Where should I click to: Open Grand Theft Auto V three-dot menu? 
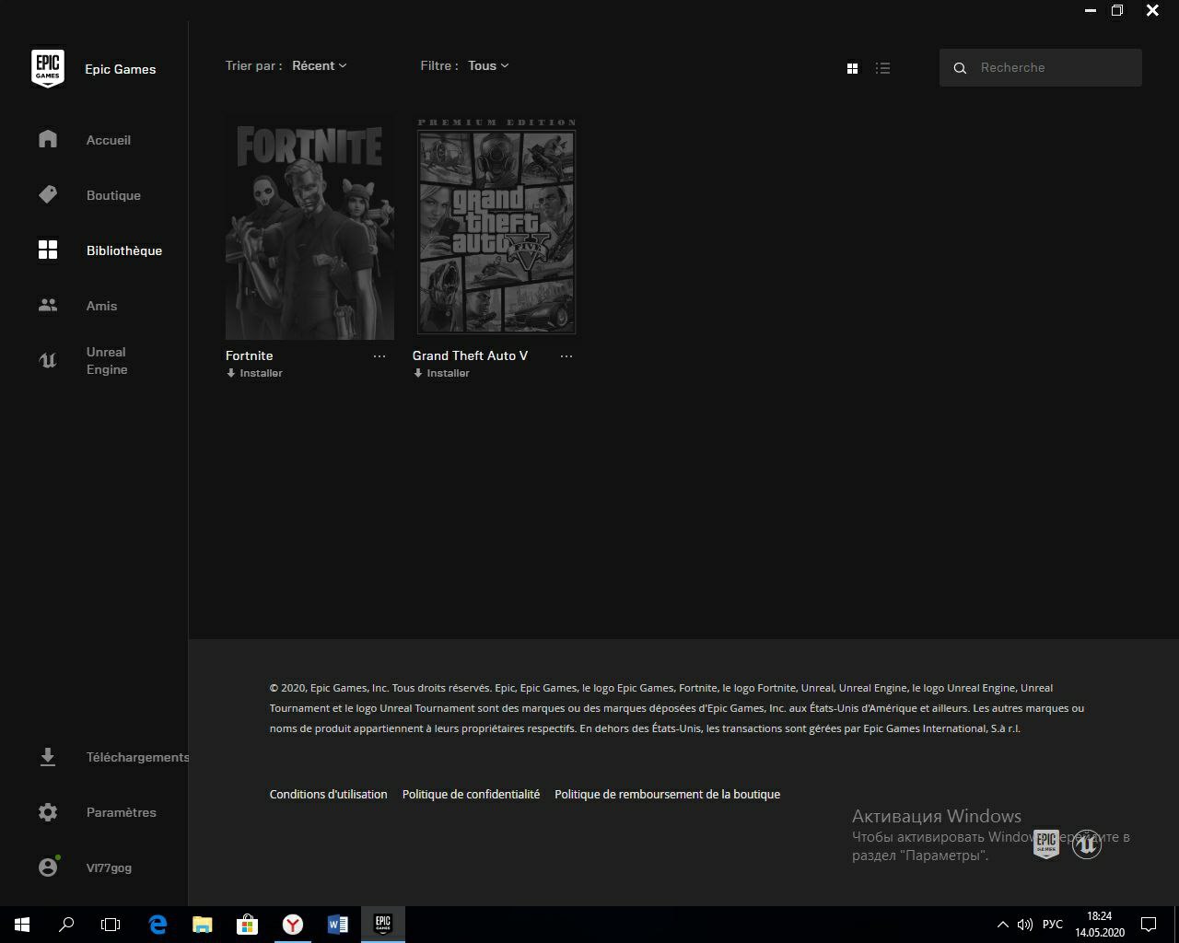(566, 356)
